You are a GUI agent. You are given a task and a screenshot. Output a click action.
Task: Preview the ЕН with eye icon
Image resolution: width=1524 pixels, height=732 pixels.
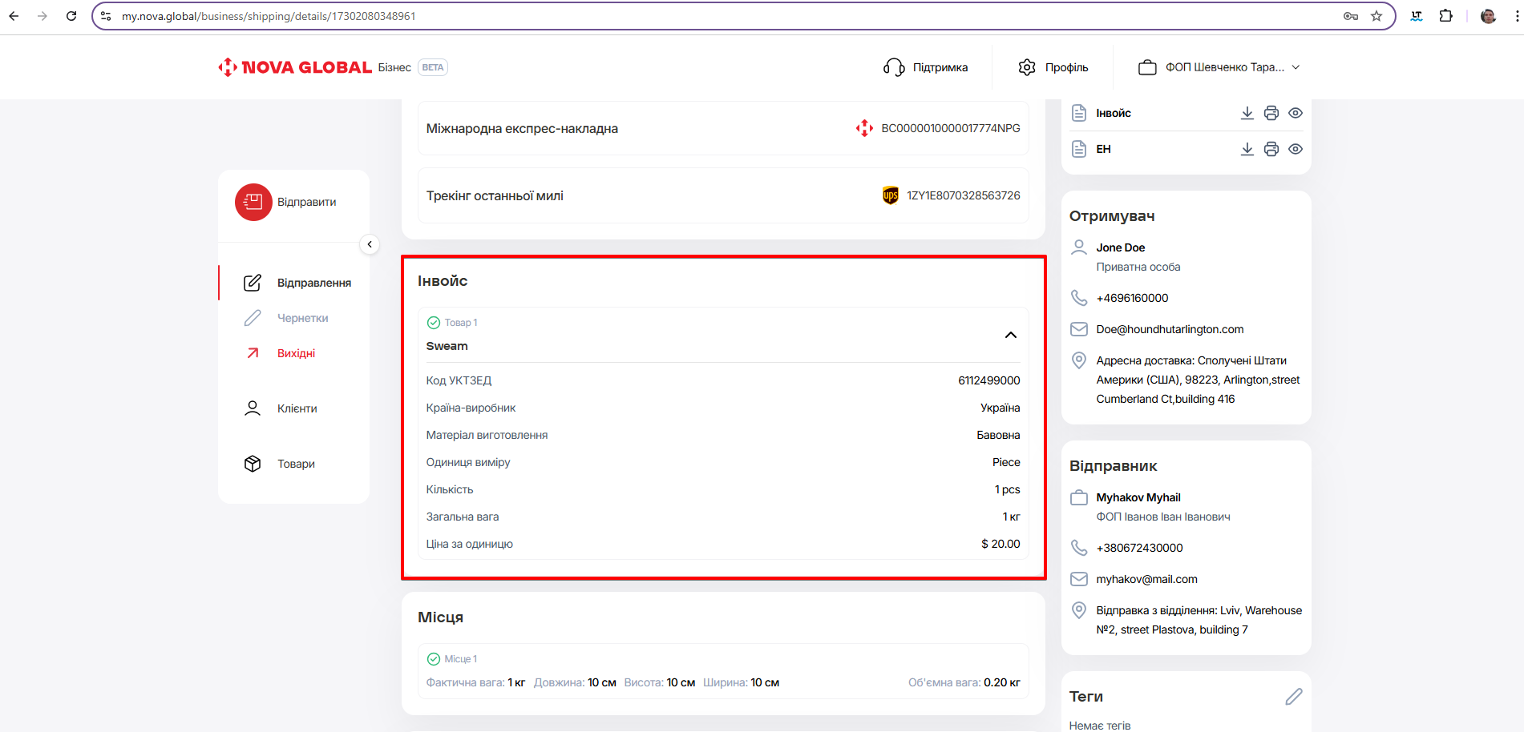(x=1295, y=149)
